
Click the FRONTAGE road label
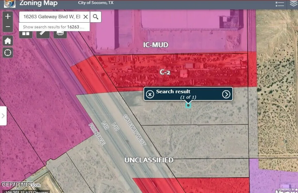tap(97, 134)
